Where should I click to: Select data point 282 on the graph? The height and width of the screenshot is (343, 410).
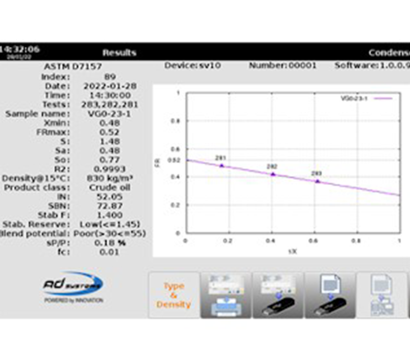(x=273, y=174)
